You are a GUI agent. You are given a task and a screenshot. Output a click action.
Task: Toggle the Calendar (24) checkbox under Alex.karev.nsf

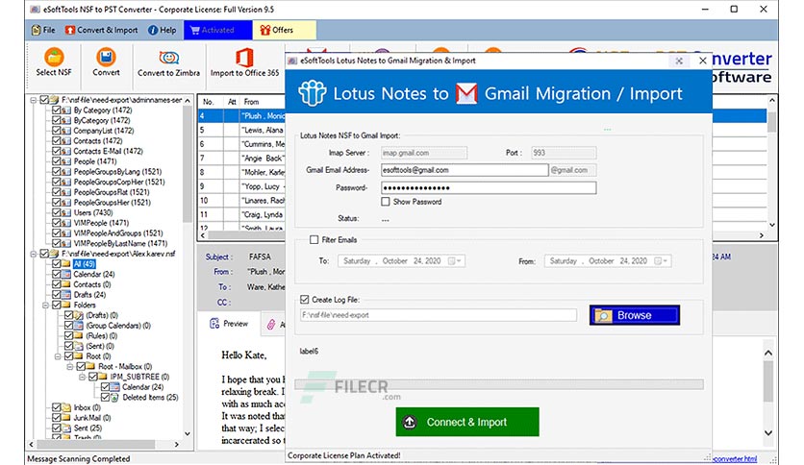click(57, 274)
